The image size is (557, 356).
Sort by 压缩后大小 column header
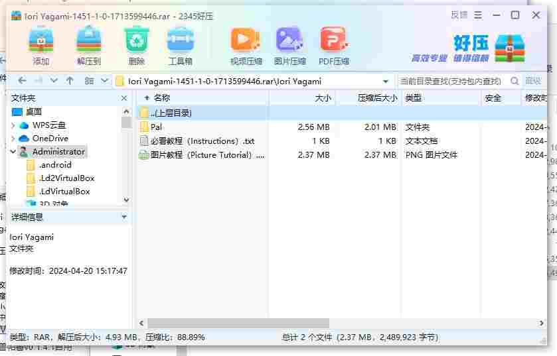coord(368,98)
